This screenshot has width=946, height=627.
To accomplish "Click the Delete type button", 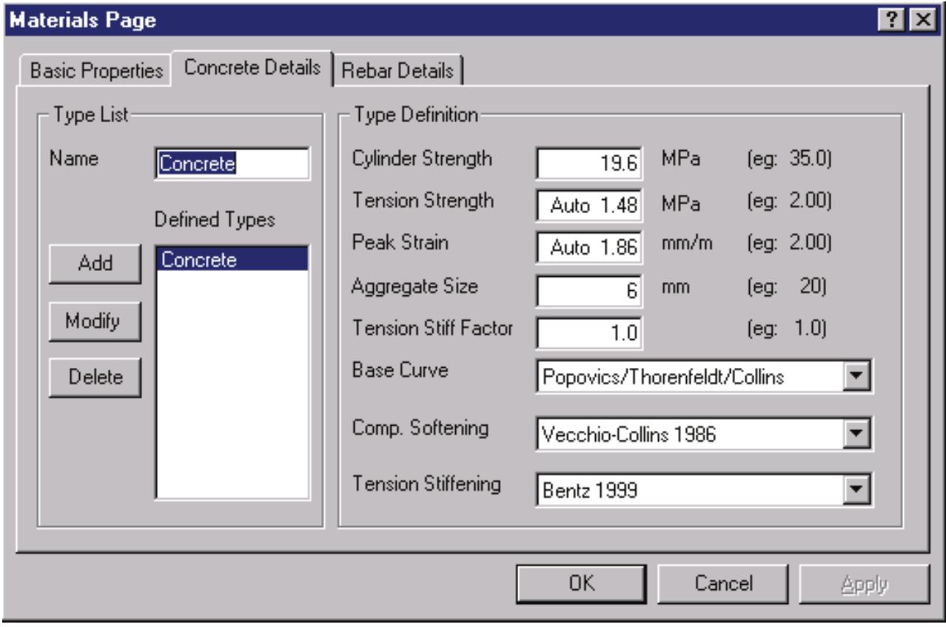I will point(95,378).
